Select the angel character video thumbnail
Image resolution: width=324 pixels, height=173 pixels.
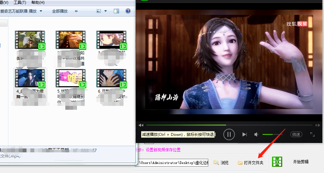tap(30, 40)
